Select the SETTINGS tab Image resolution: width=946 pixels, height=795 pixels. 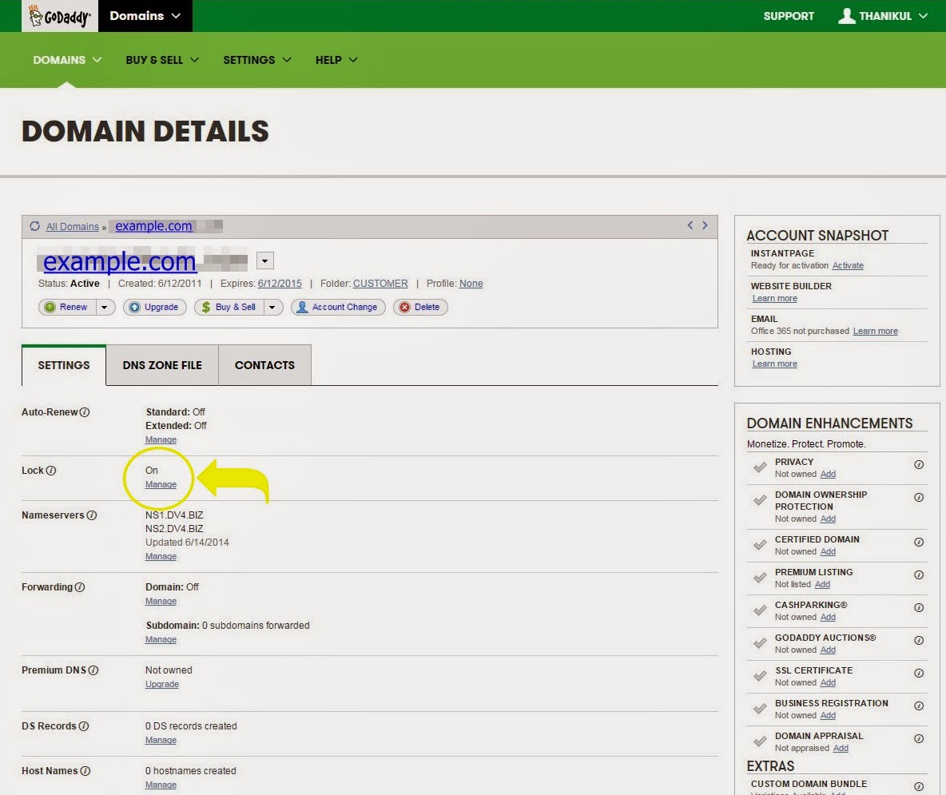(x=64, y=365)
